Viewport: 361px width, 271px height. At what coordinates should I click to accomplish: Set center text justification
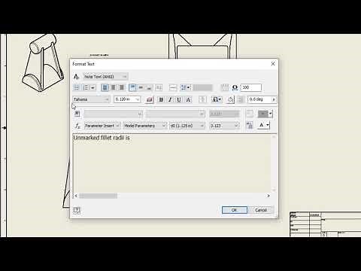coord(114,87)
